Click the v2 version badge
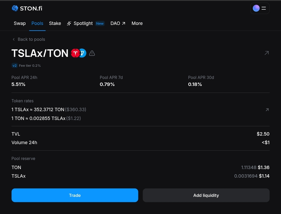The height and width of the screenshot is (214, 281). click(x=15, y=65)
